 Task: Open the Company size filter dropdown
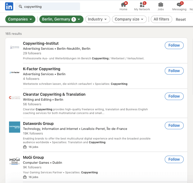pyautogui.click(x=129, y=19)
